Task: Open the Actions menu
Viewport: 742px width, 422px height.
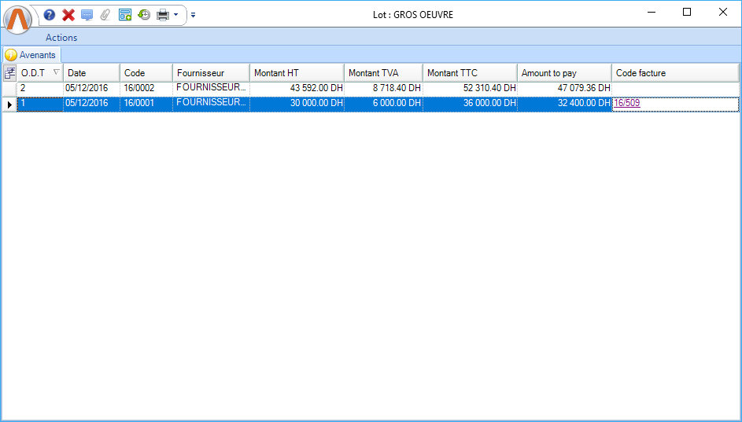Action: pyautogui.click(x=61, y=37)
